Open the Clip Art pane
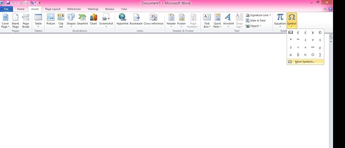The width and height of the screenshot is (345, 148). (61, 21)
